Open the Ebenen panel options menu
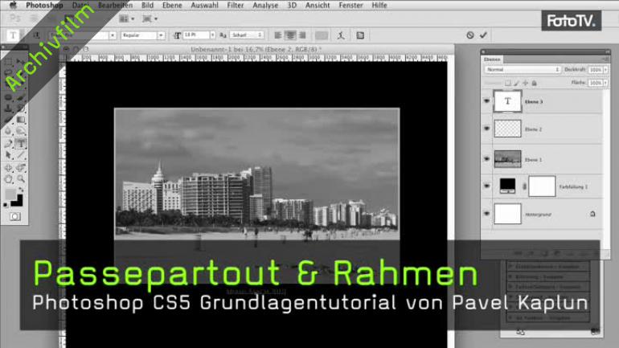This screenshot has width=619, height=348. pos(605,59)
